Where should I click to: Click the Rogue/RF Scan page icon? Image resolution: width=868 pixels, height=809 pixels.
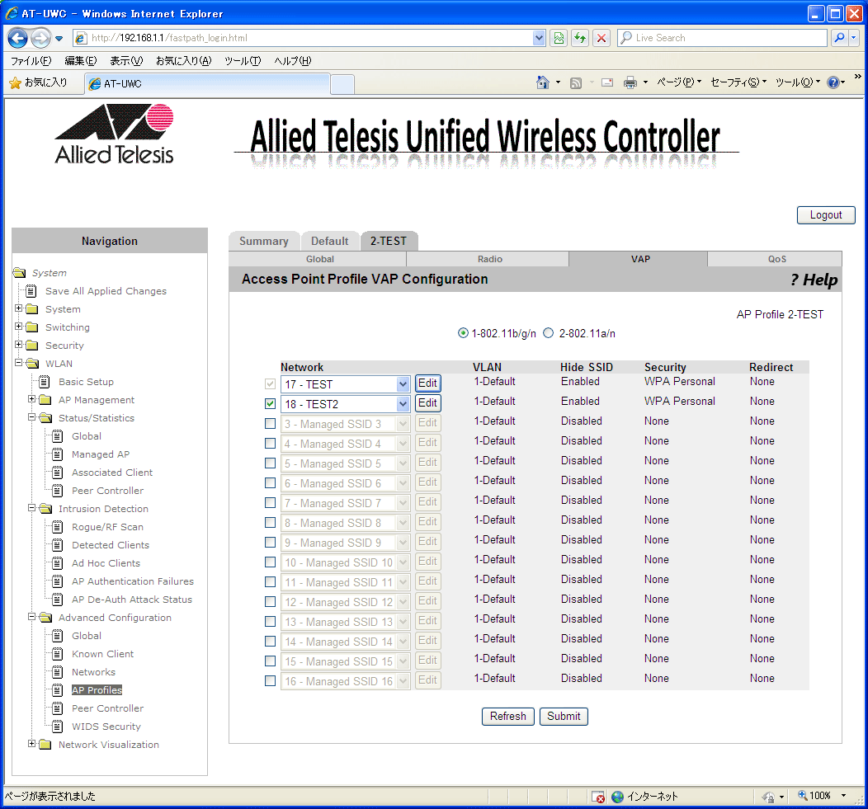pos(58,526)
